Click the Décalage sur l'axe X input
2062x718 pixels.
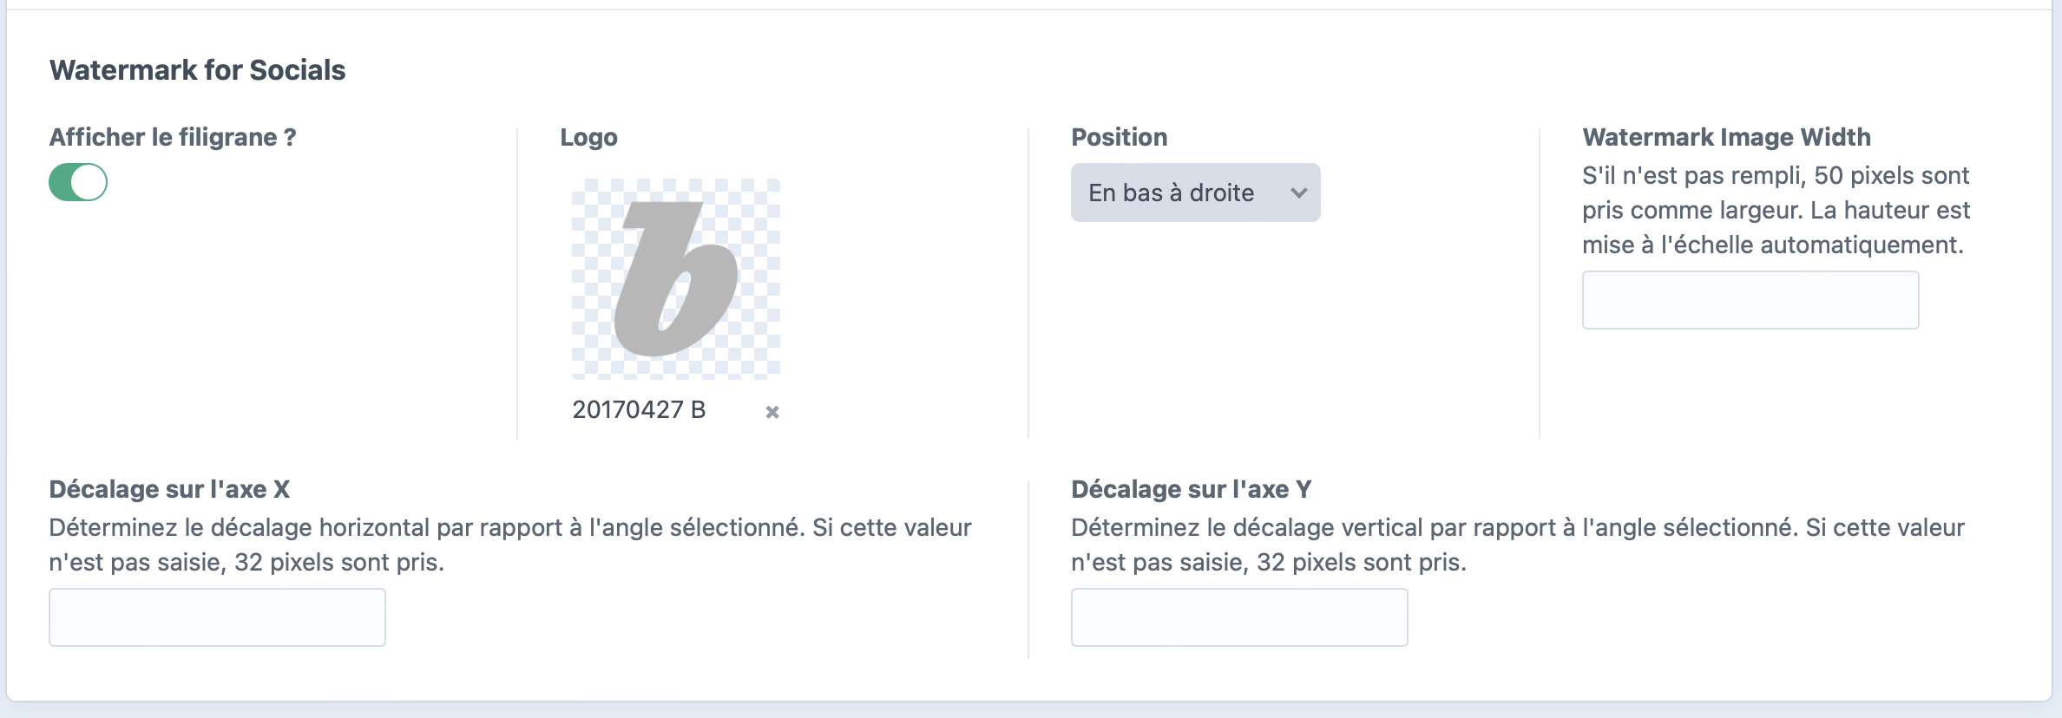pos(217,617)
